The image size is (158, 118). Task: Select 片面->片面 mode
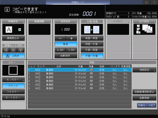(x=92, y=56)
